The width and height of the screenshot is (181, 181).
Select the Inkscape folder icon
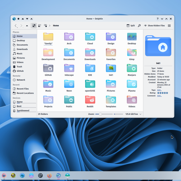click(x=69, y=68)
